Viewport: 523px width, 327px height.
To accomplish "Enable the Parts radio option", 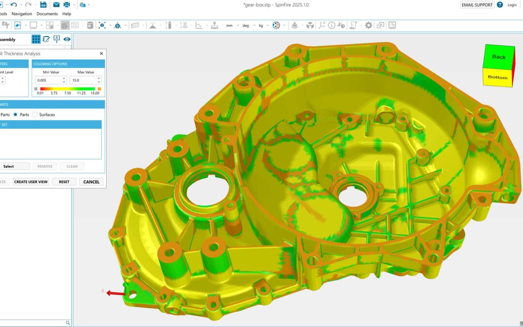I will [x=15, y=115].
